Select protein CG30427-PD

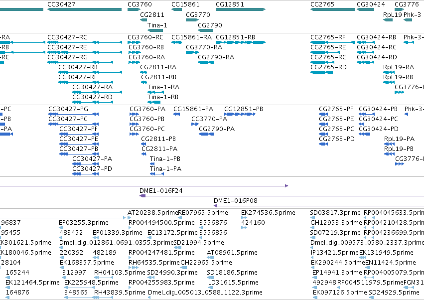(92, 168)
